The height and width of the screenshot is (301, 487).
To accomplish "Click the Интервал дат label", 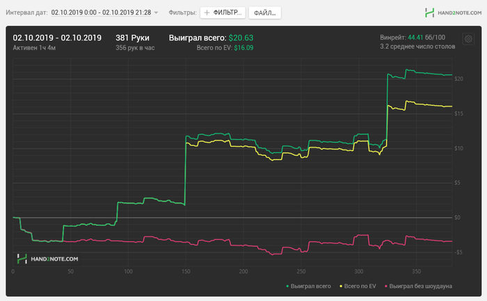I will pos(26,13).
